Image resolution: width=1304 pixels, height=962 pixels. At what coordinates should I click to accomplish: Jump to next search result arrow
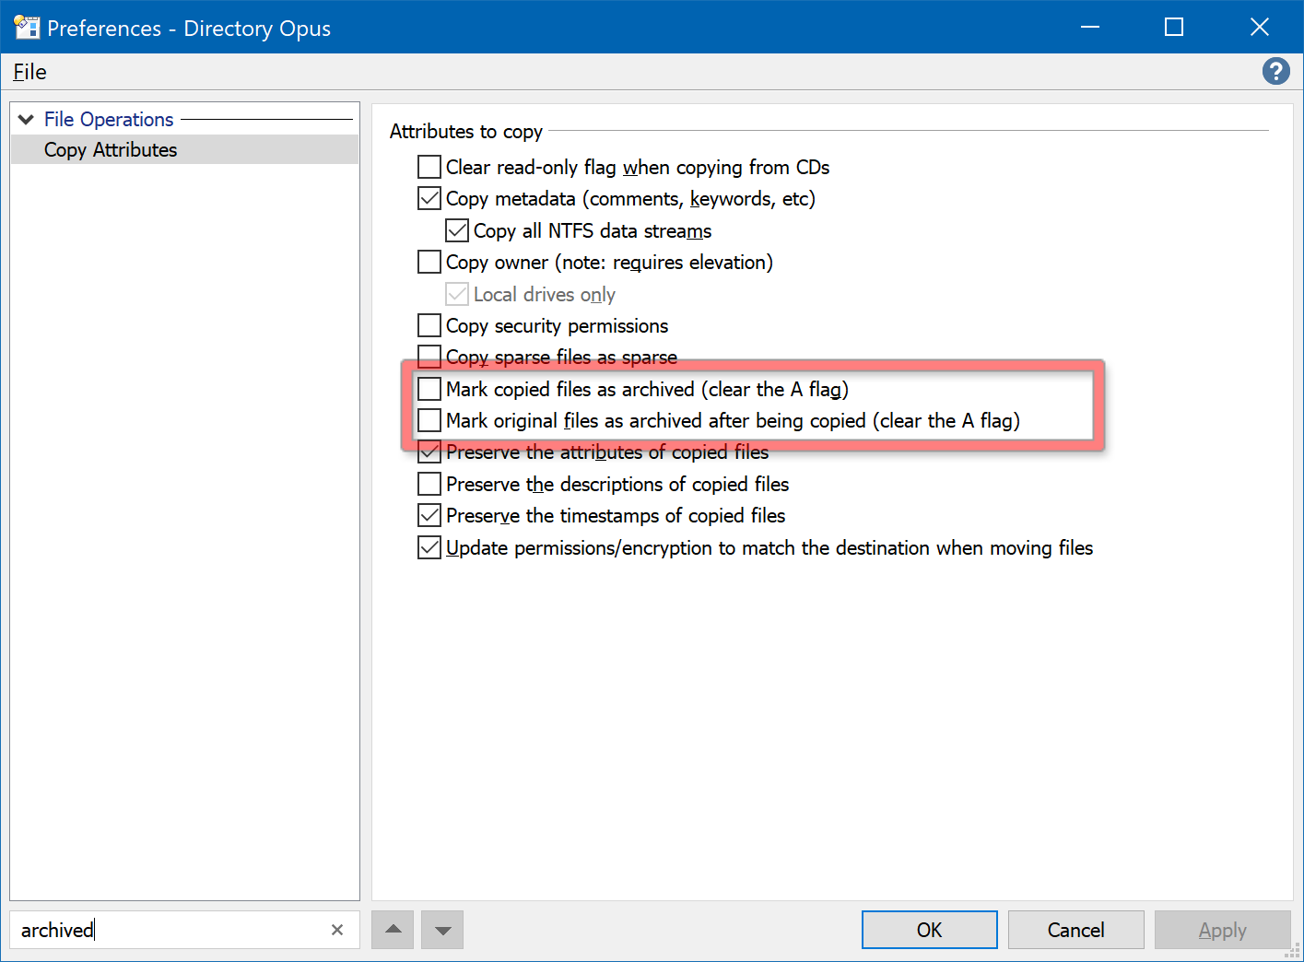click(x=442, y=930)
